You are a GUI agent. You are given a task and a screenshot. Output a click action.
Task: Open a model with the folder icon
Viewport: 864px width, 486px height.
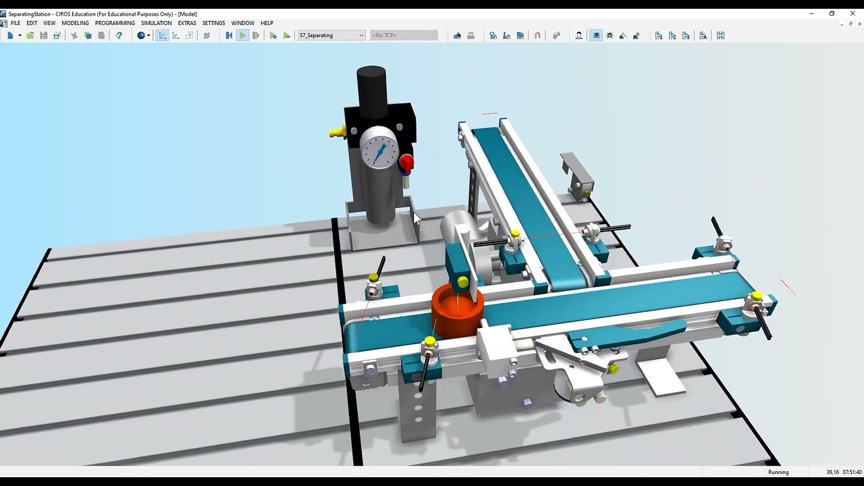click(30, 35)
